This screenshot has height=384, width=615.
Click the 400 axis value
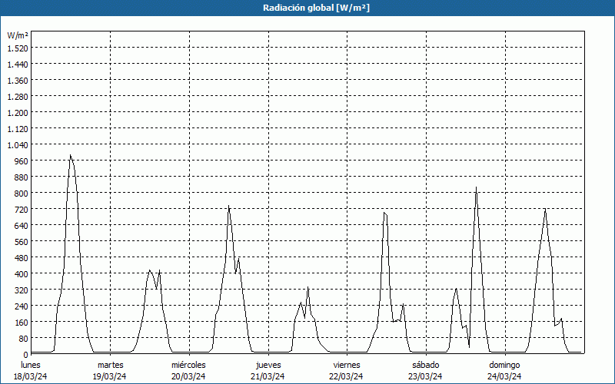coord(22,274)
